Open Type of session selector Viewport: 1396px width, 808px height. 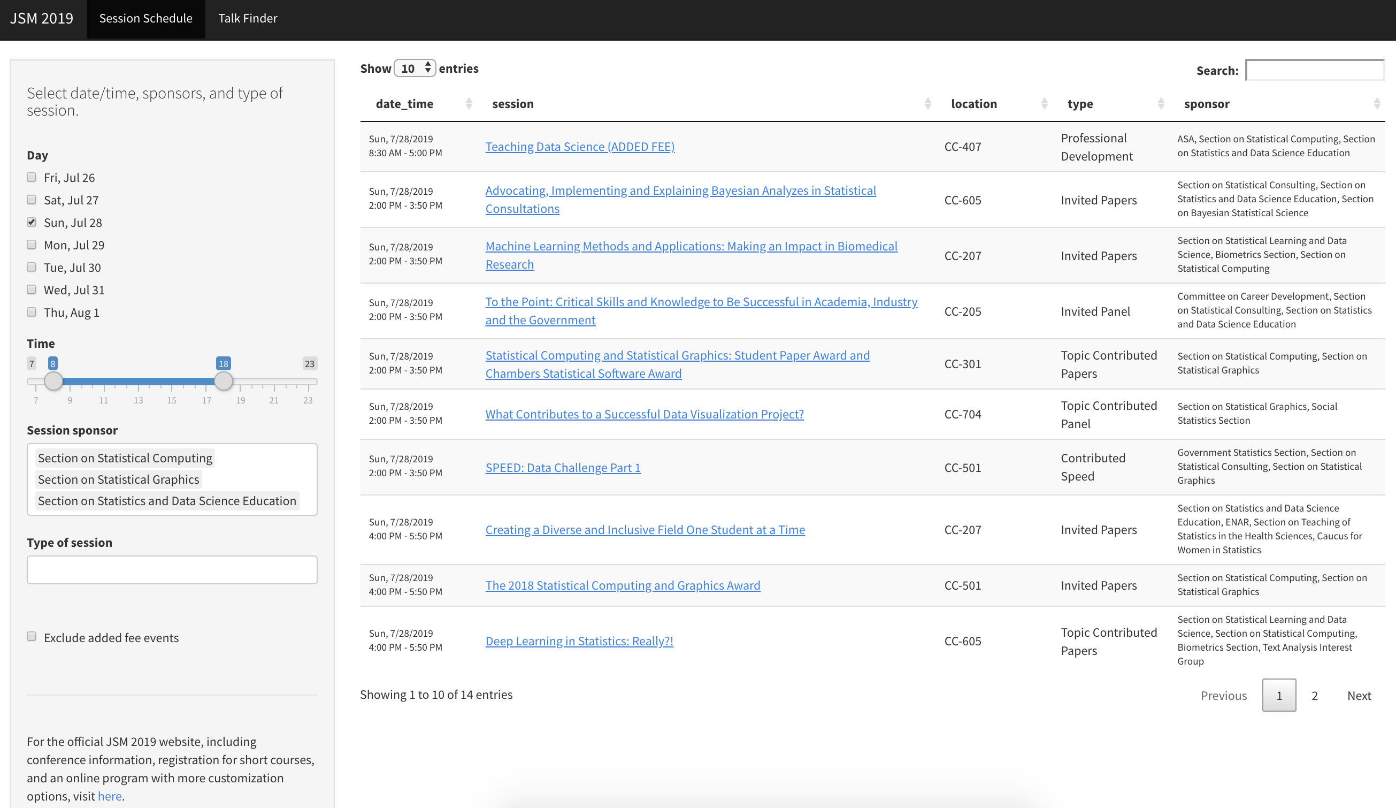tap(172, 570)
